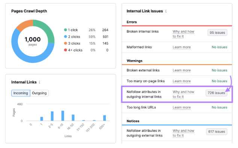Select the 15% value for 3 clicks
This screenshot has width=238, height=148.
(x=92, y=43)
